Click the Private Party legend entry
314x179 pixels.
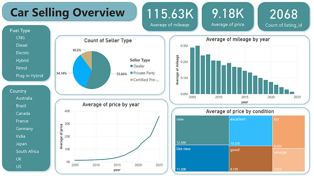[x=143, y=73]
